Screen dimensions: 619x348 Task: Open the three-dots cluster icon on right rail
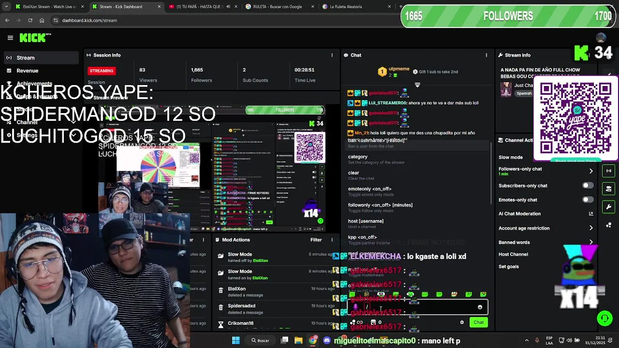click(609, 225)
